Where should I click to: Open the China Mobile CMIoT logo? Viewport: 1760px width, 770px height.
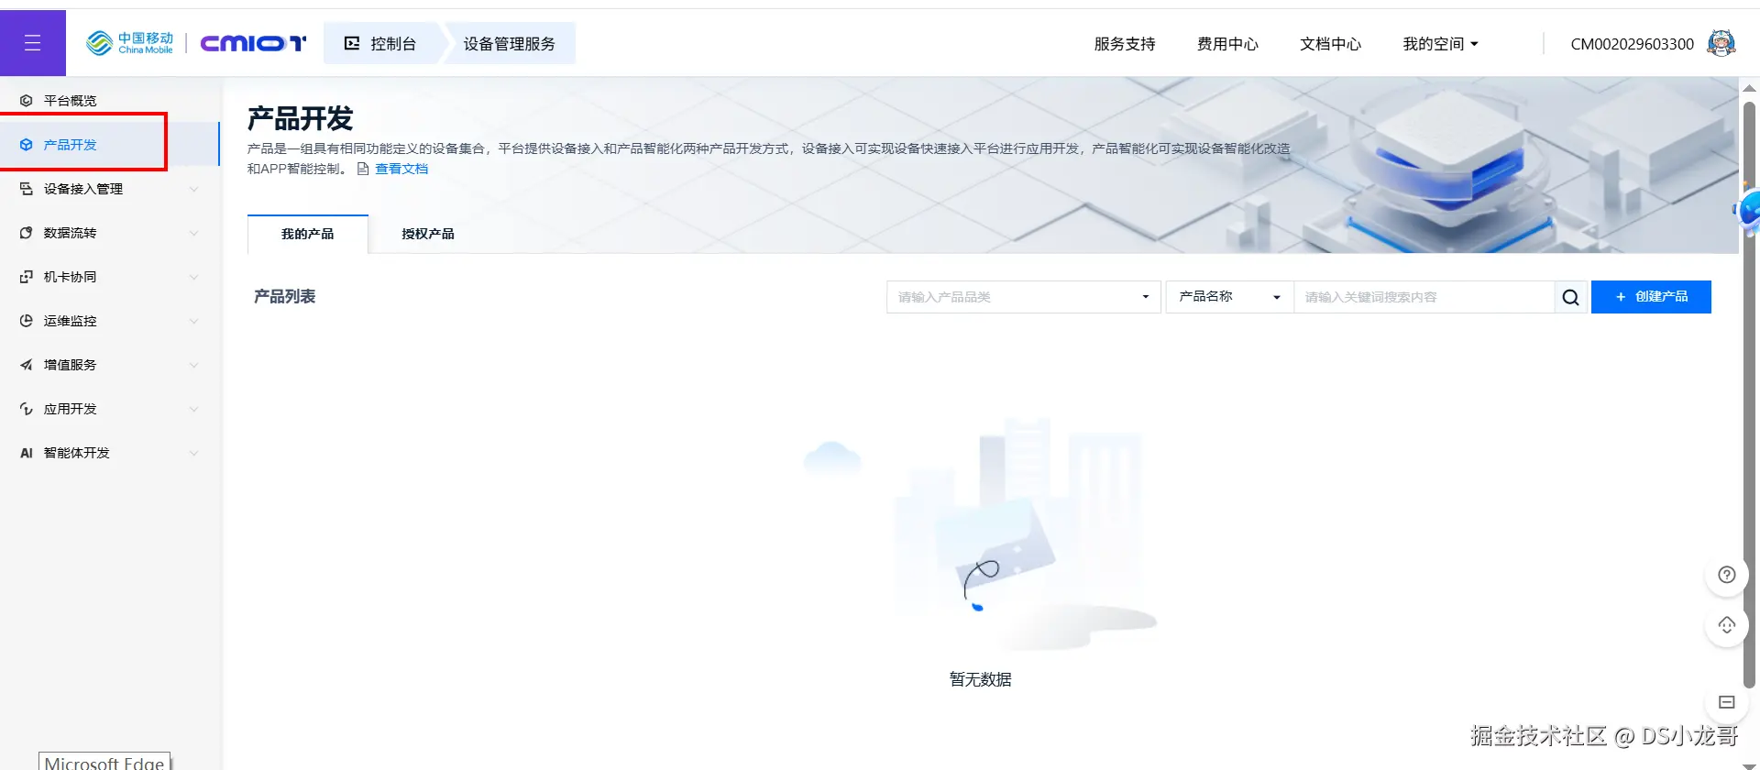click(196, 43)
